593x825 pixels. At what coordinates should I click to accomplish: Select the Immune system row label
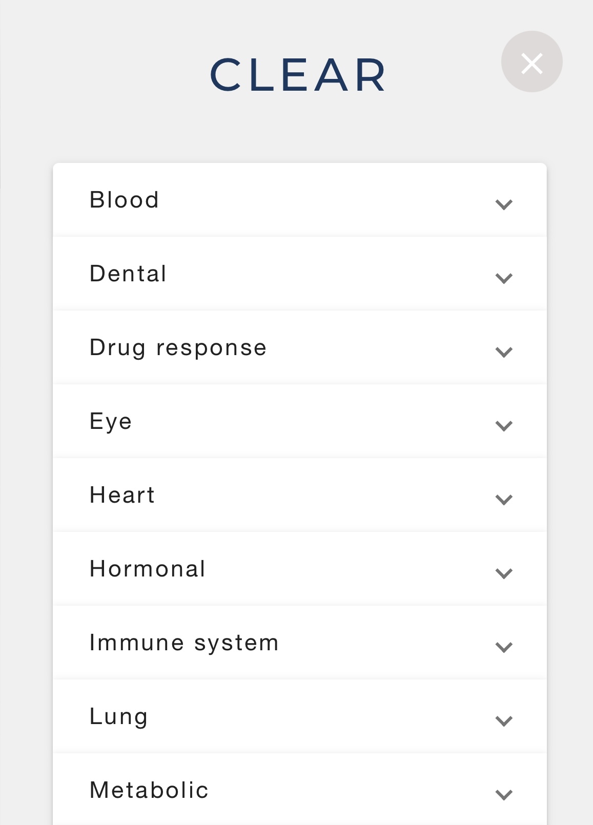tap(185, 644)
